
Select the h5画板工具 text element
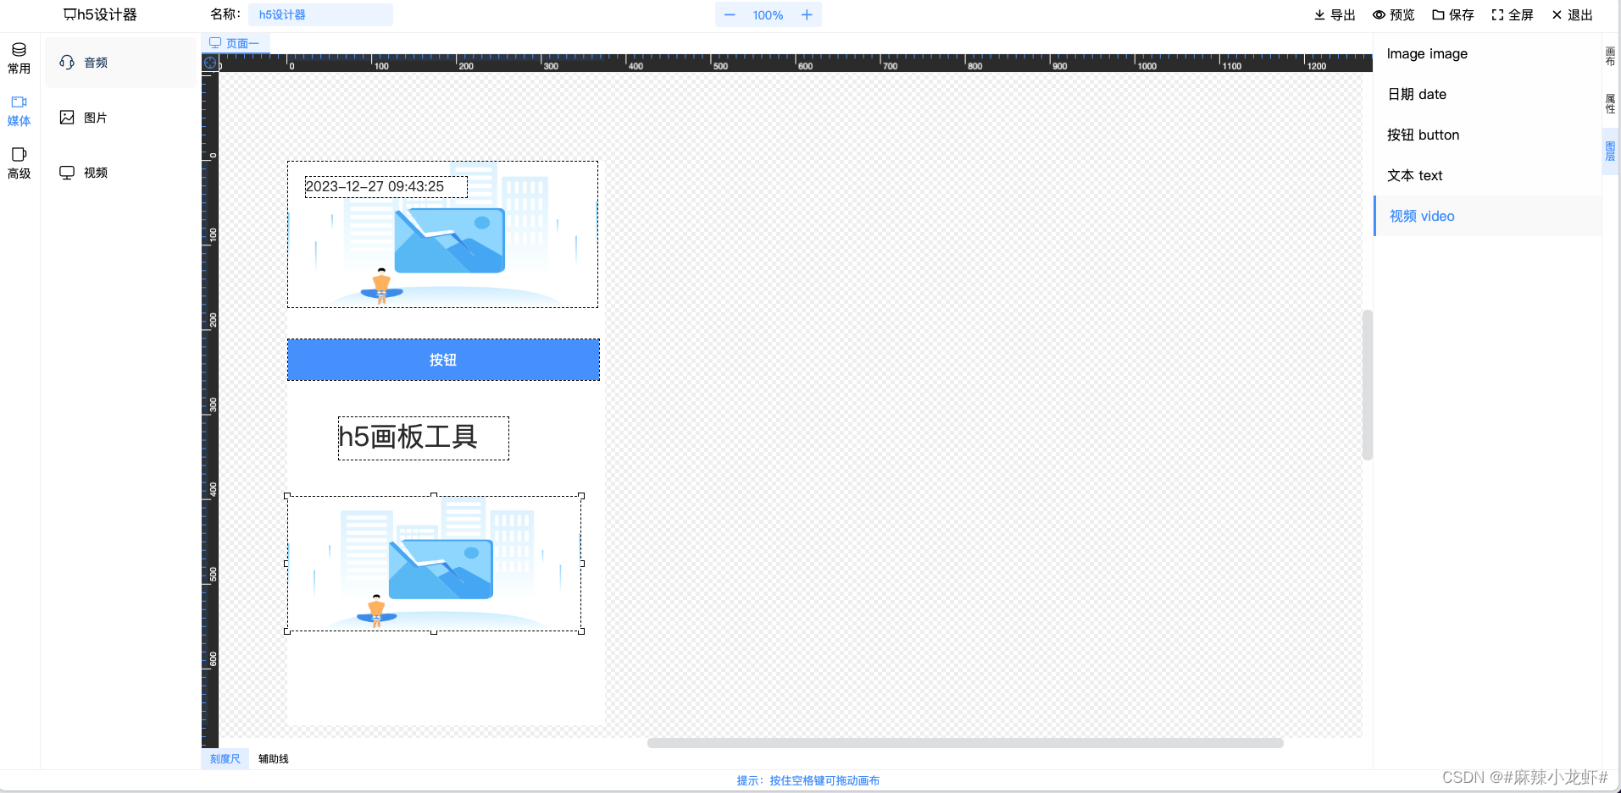point(424,438)
